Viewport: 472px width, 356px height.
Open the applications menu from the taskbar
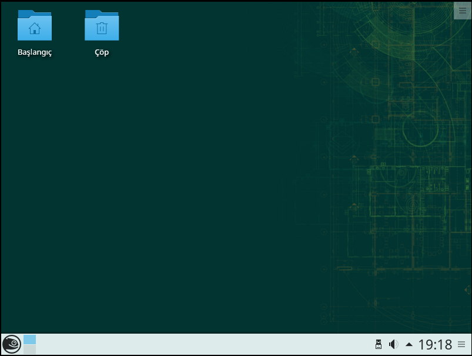pyautogui.click(x=10, y=344)
